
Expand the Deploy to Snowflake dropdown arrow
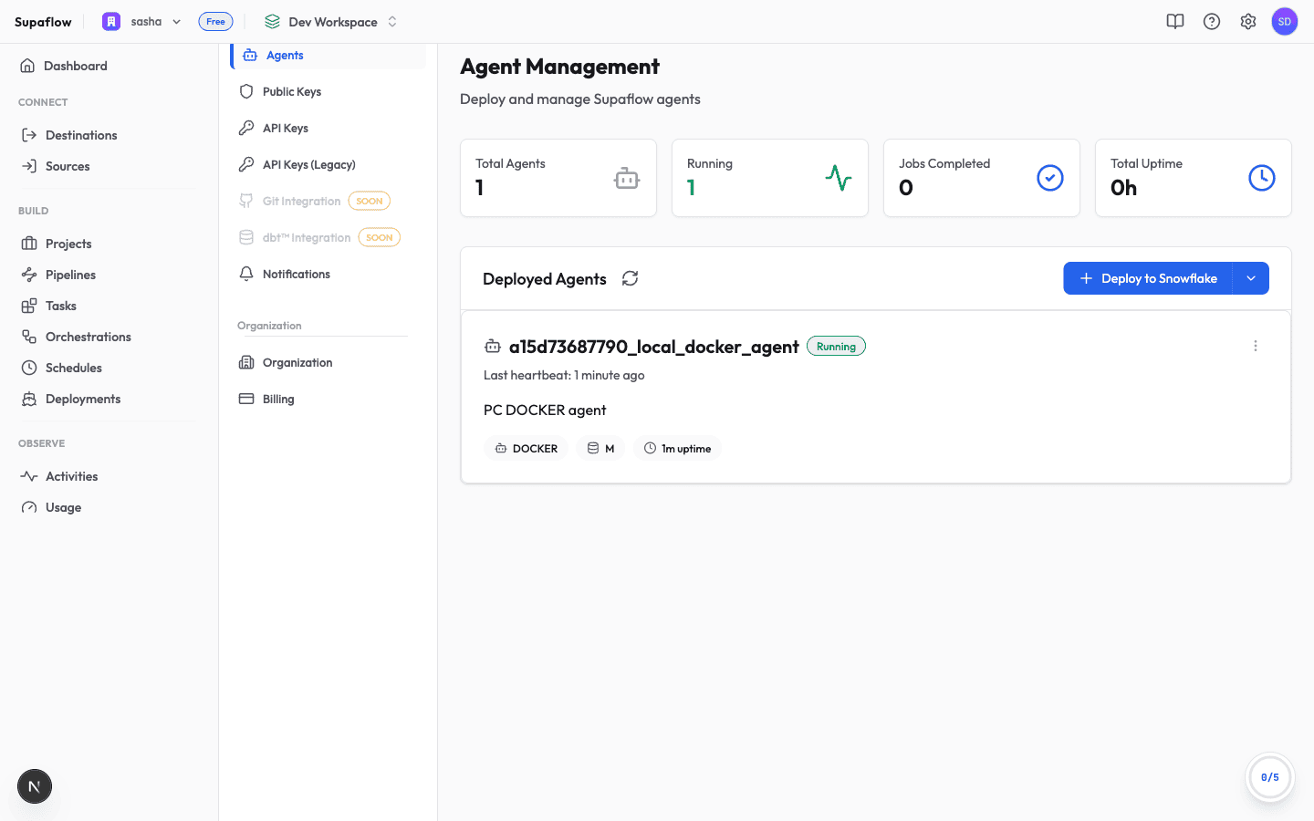pos(1251,278)
